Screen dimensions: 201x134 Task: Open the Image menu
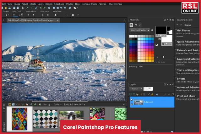[17, 4]
